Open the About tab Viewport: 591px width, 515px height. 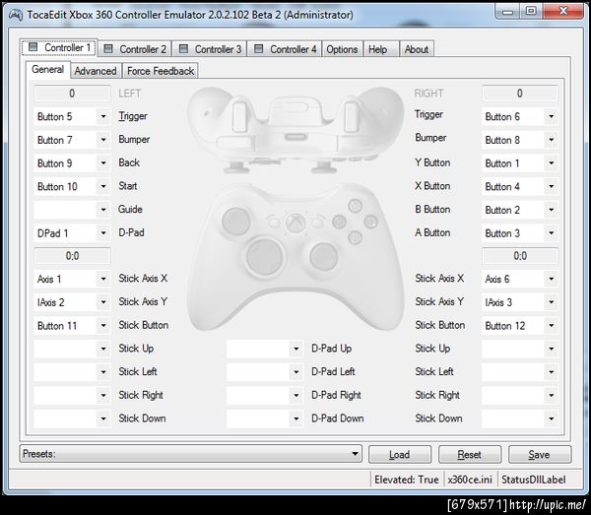pyautogui.click(x=417, y=49)
